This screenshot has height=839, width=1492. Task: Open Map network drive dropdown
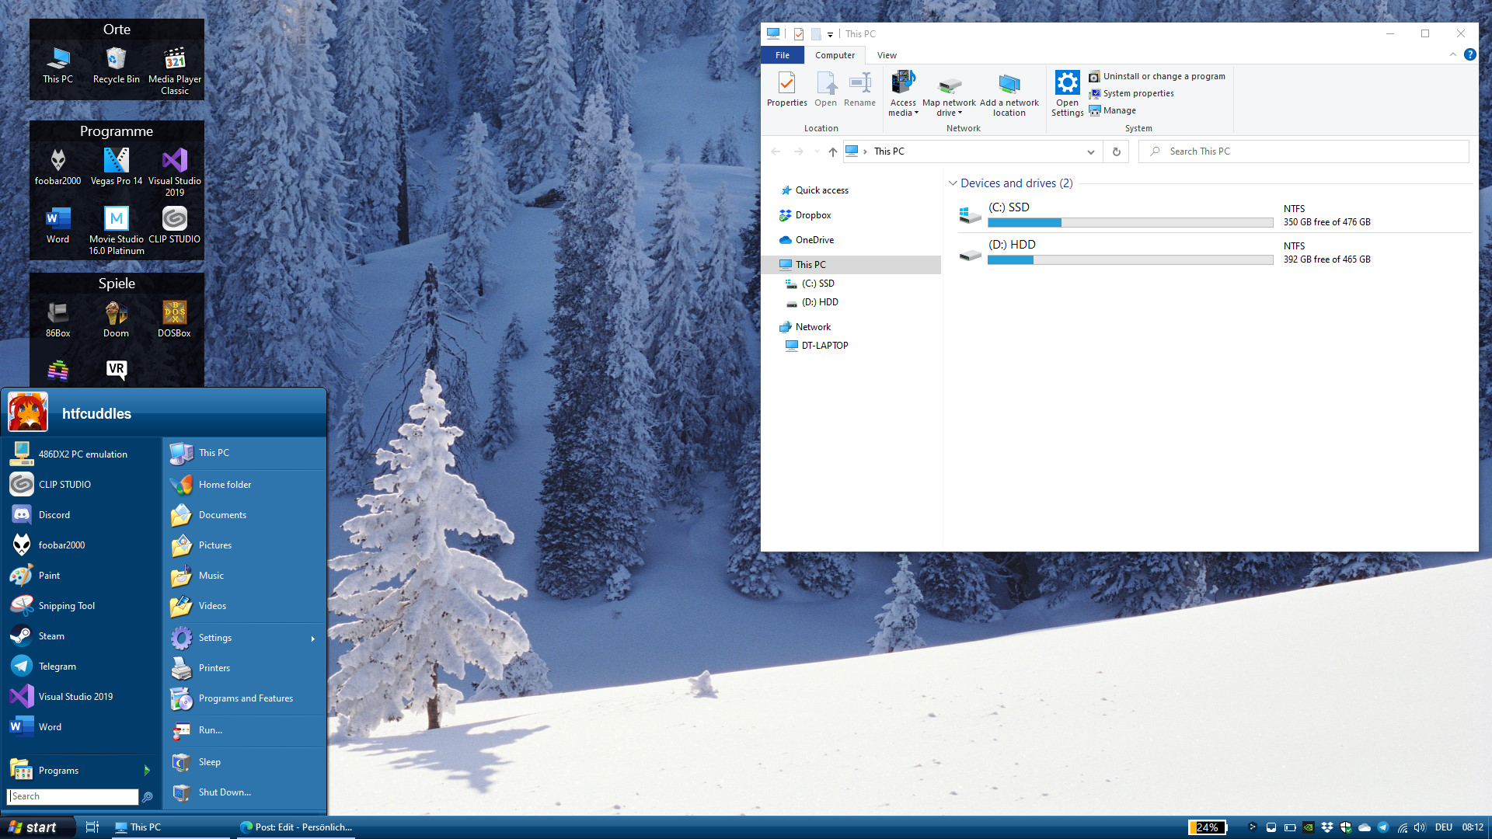(949, 93)
